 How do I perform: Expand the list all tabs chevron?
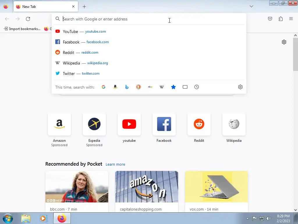coord(251,6)
